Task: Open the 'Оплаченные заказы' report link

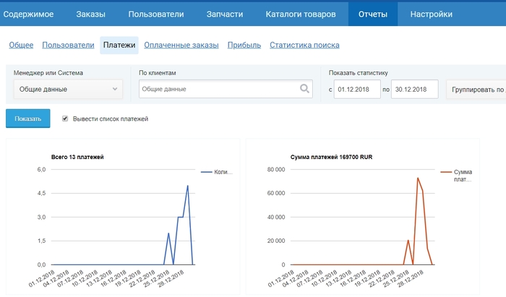Action: [181, 46]
